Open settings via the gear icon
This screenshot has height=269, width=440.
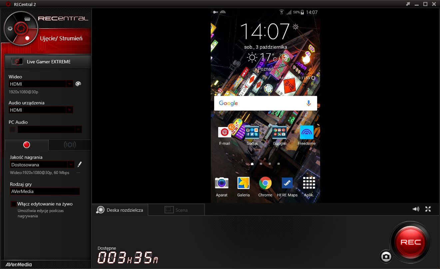(10, 28)
